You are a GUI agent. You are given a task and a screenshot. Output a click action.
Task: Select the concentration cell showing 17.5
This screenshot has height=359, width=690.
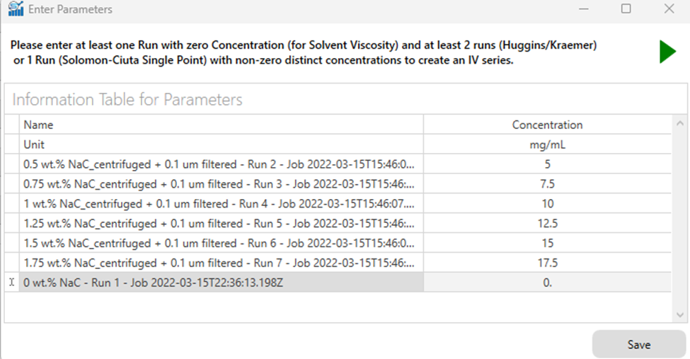click(547, 263)
